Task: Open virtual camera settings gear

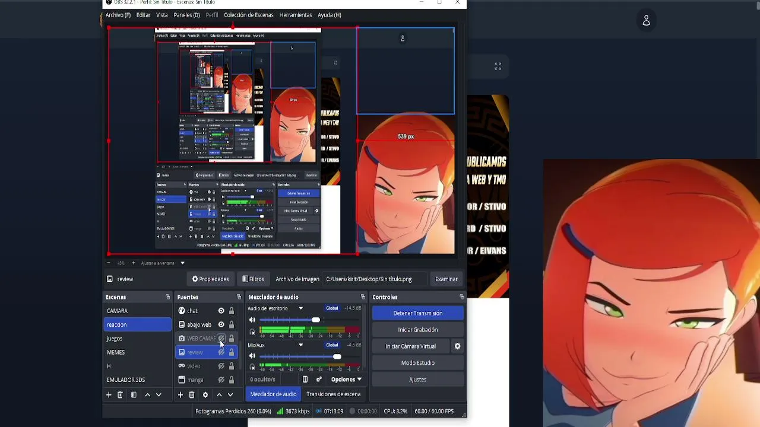Action: tap(457, 346)
